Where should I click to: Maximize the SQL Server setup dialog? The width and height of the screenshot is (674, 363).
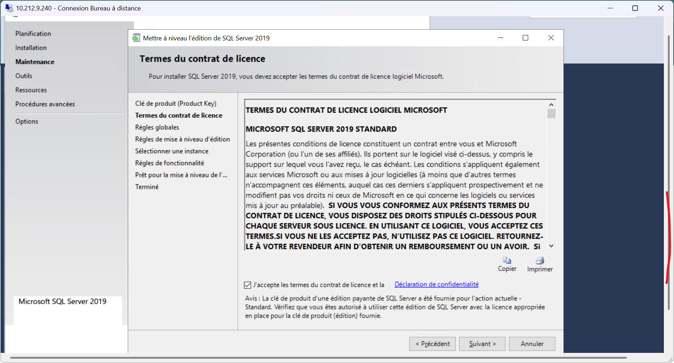point(526,38)
